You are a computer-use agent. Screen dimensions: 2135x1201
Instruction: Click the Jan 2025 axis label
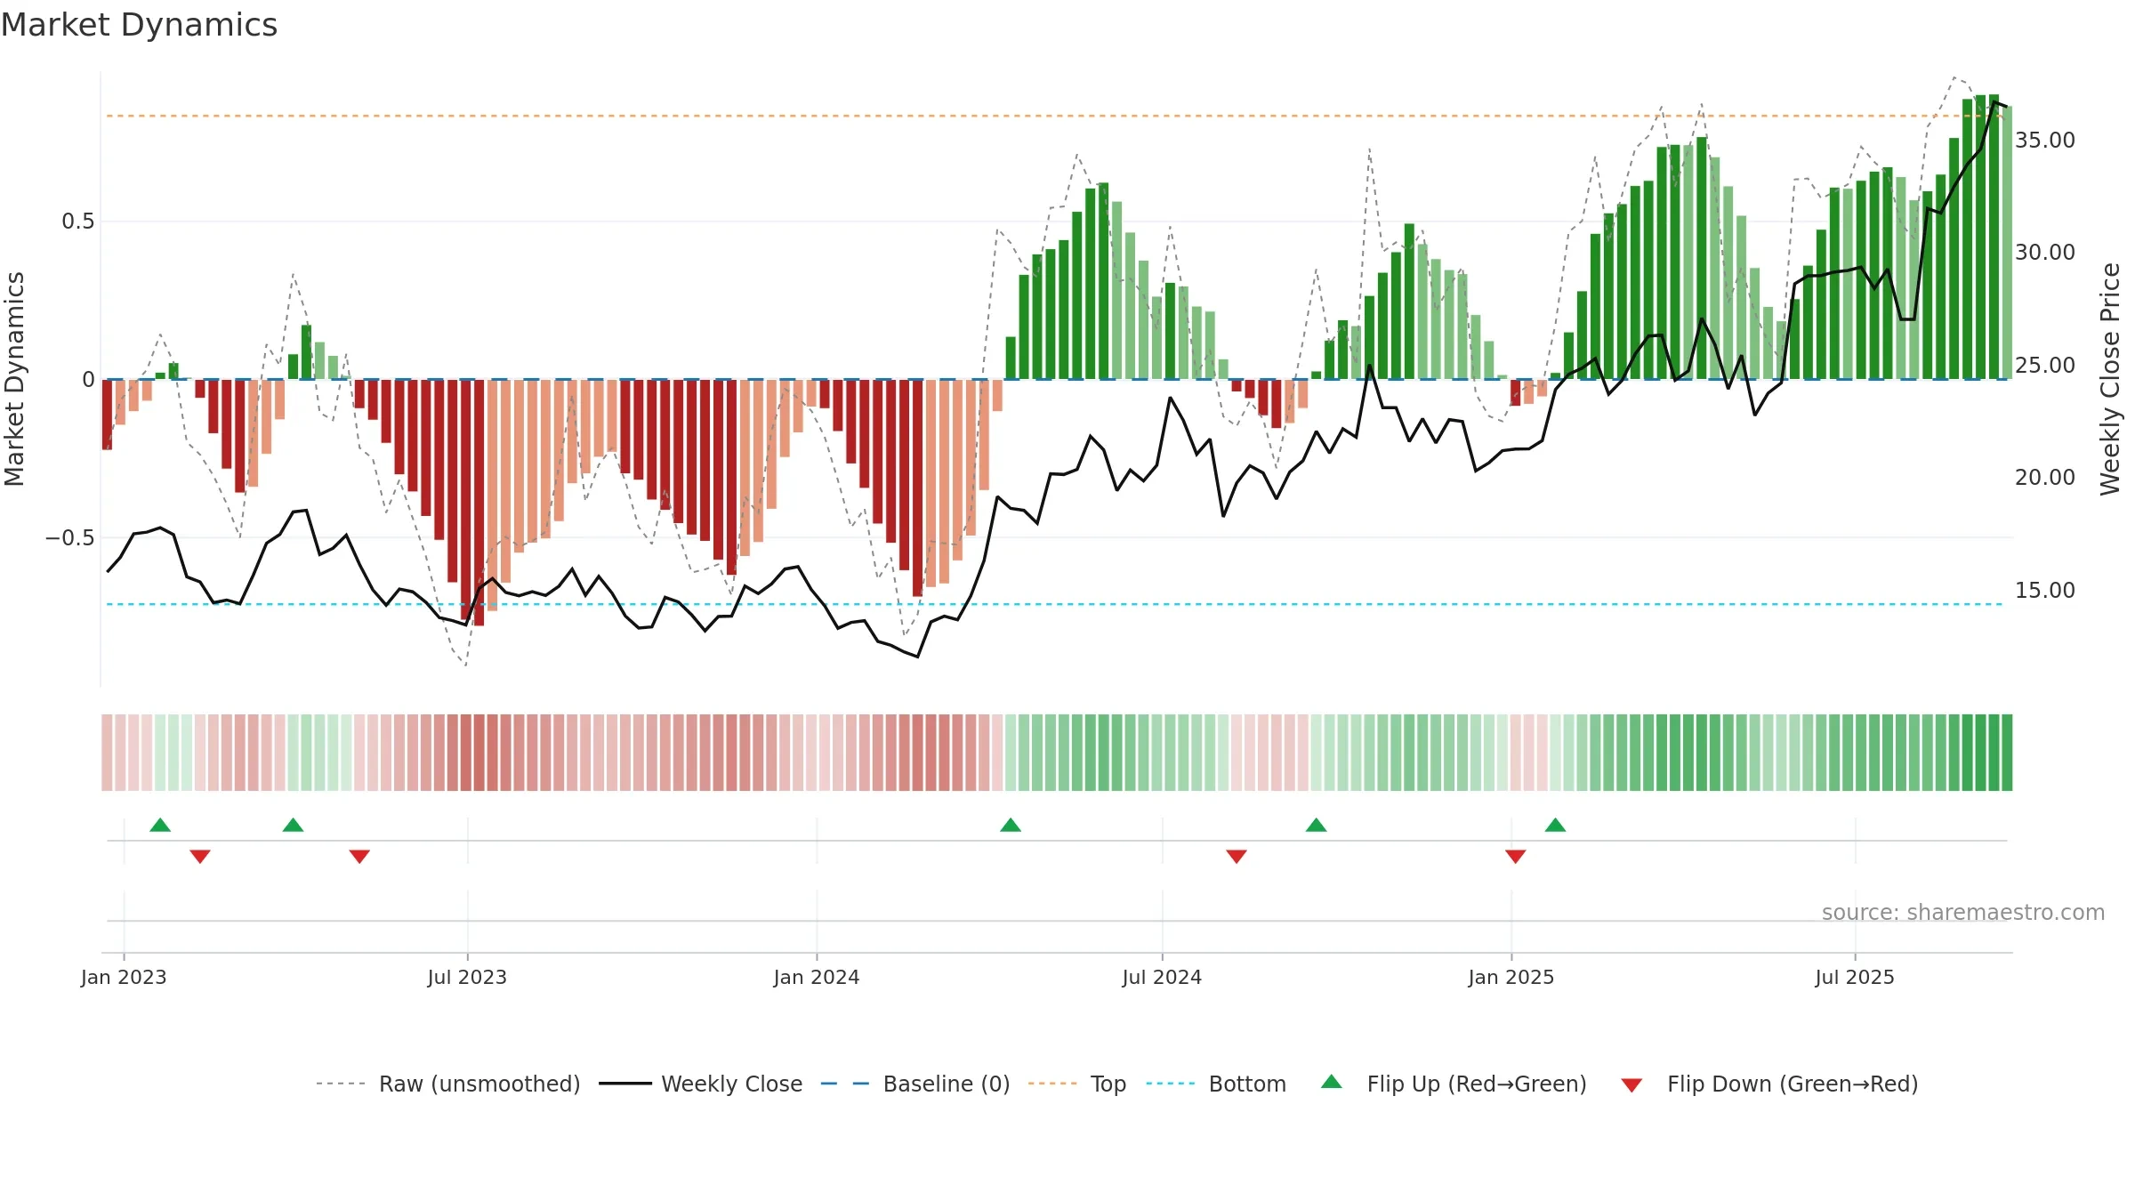1511,977
